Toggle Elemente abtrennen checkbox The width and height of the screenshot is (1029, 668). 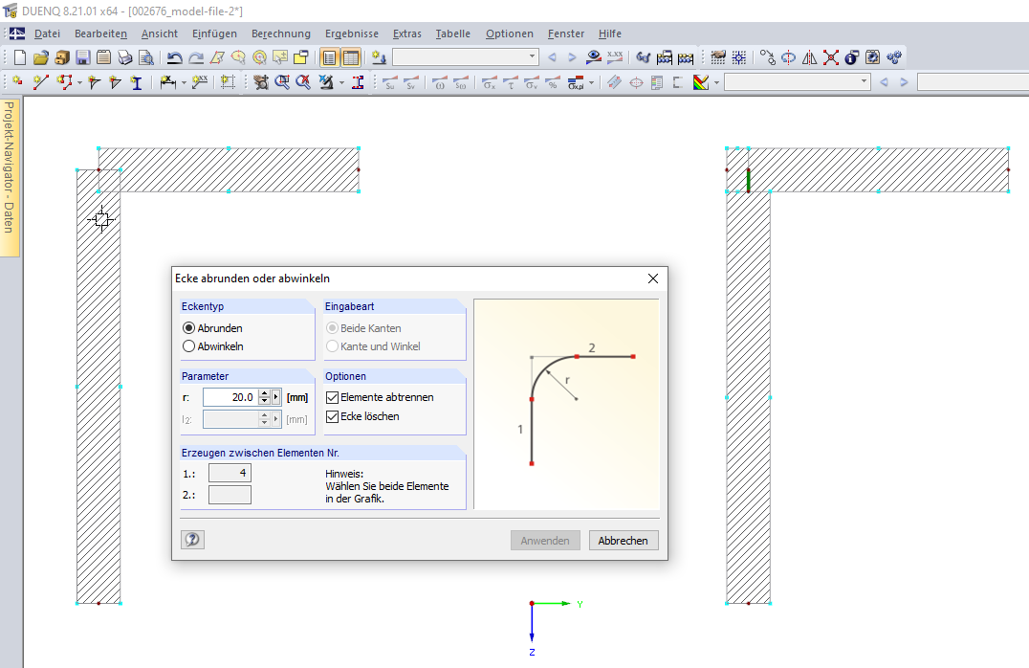coord(332,397)
